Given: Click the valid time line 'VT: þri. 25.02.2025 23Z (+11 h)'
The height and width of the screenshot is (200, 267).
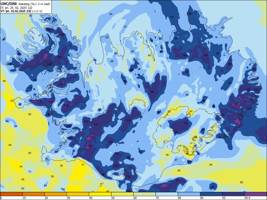Looking at the screenshot, I should (21, 11).
